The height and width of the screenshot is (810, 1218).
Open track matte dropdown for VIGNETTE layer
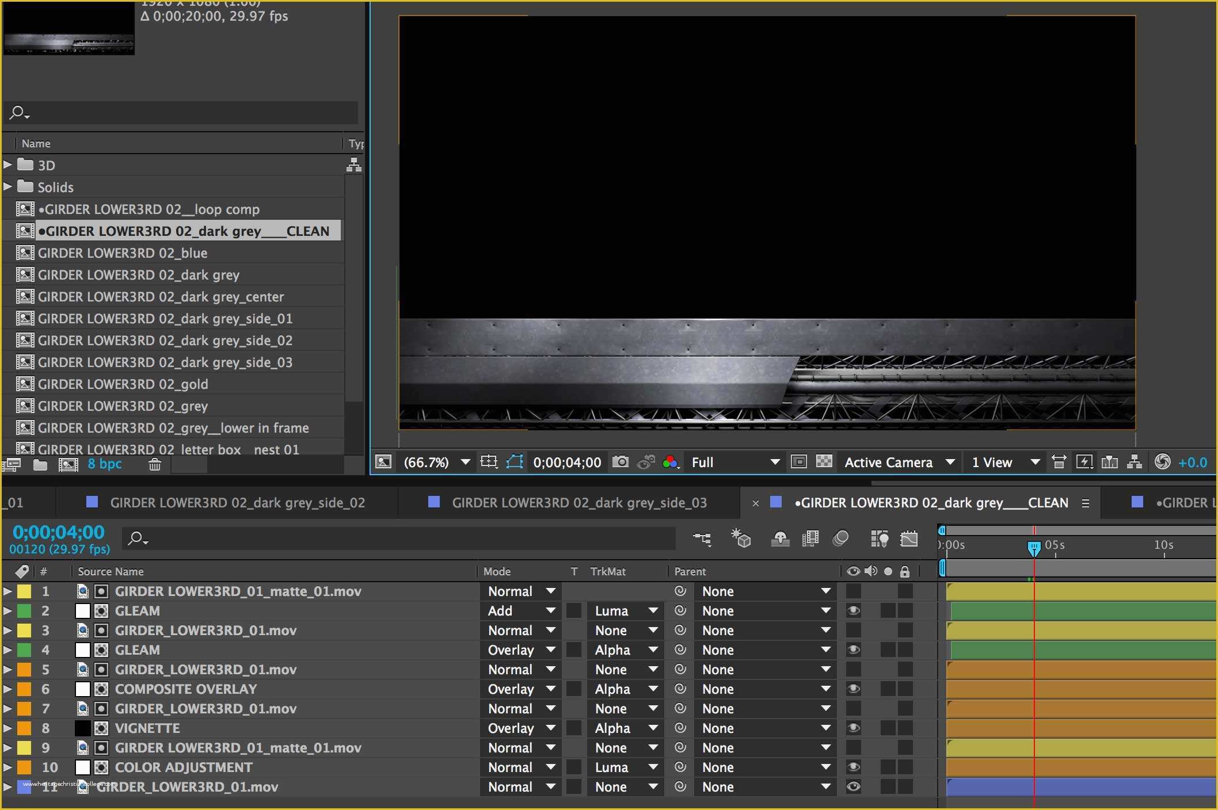(x=626, y=728)
